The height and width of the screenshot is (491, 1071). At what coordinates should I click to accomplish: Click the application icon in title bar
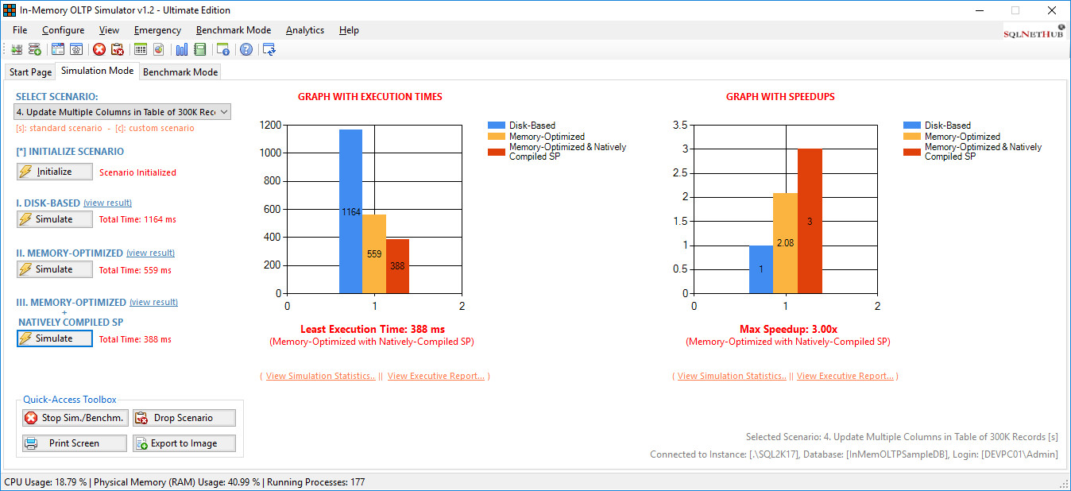[x=10, y=10]
